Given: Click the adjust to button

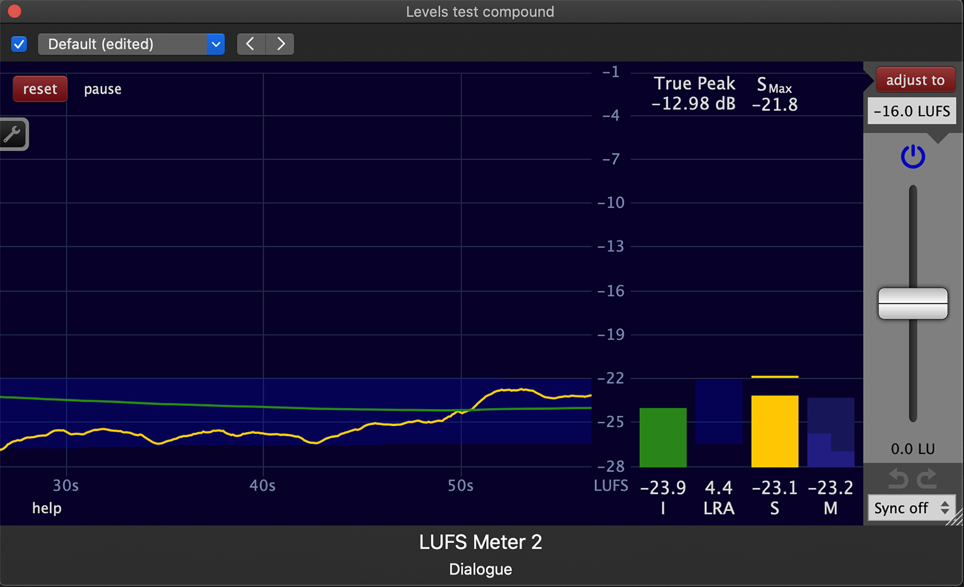Looking at the screenshot, I should point(915,80).
